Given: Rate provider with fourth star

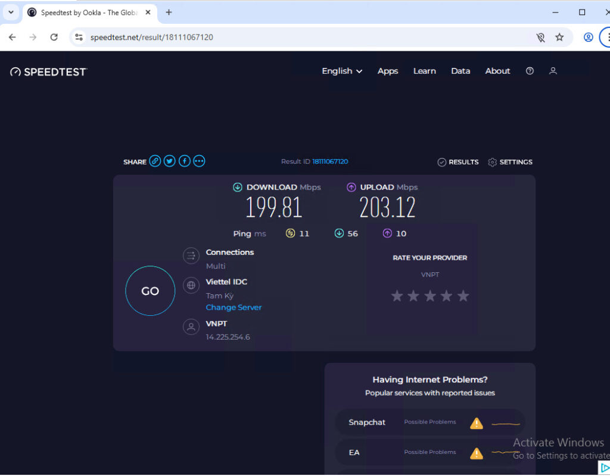Looking at the screenshot, I should 446,296.
